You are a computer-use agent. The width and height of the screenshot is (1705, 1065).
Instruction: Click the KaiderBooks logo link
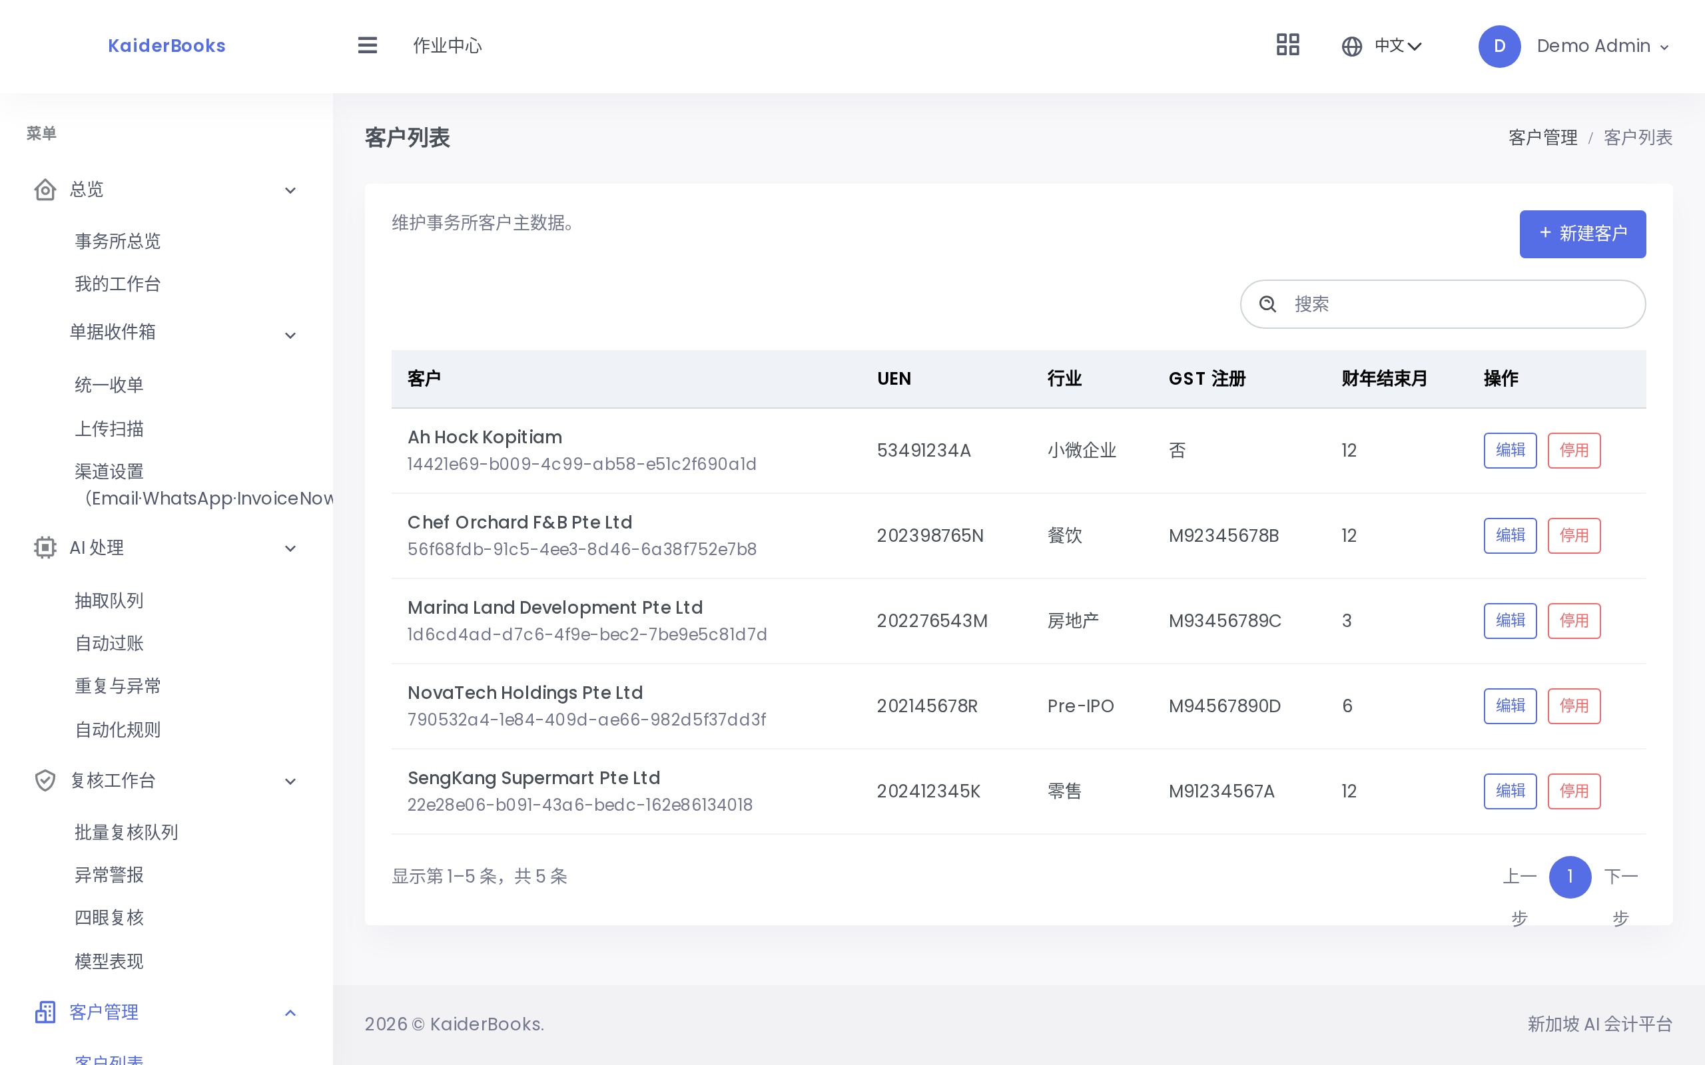[167, 46]
